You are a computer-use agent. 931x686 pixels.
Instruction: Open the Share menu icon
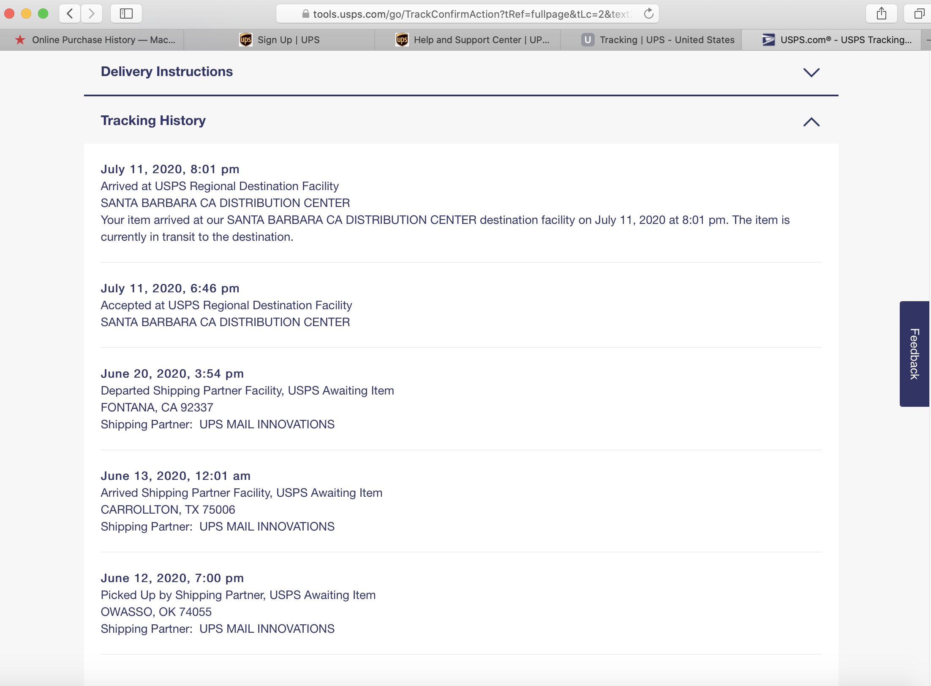(x=882, y=14)
